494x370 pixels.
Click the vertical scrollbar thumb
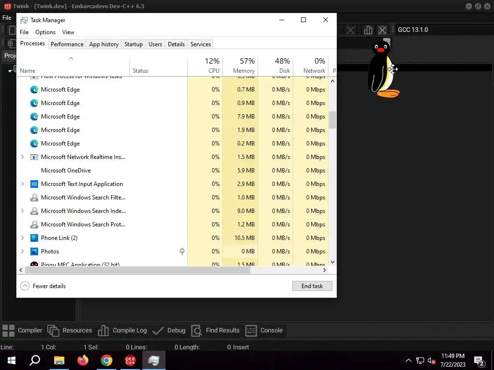click(332, 120)
